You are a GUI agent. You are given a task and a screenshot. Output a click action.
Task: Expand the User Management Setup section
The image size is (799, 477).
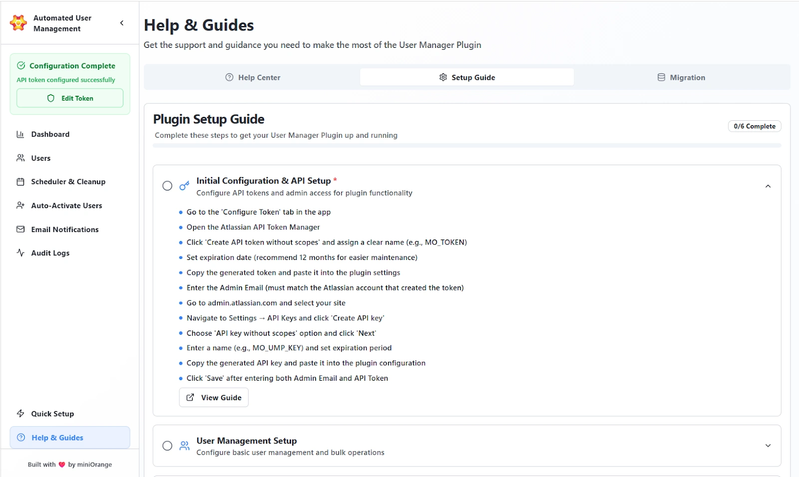tap(768, 446)
